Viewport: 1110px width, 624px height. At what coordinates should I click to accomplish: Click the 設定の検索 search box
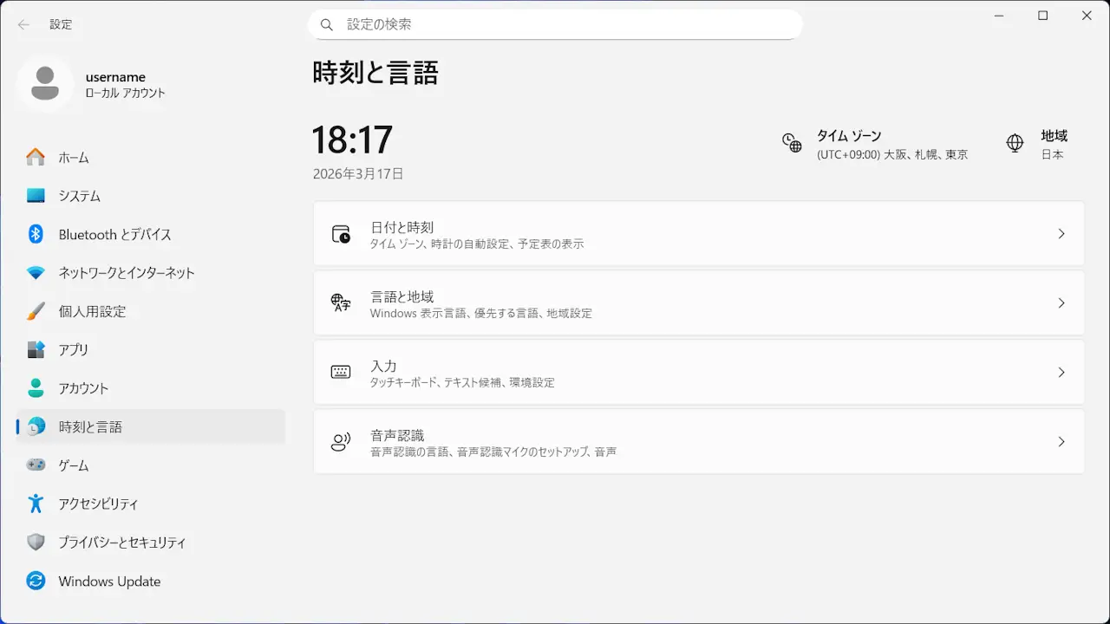[x=555, y=24]
